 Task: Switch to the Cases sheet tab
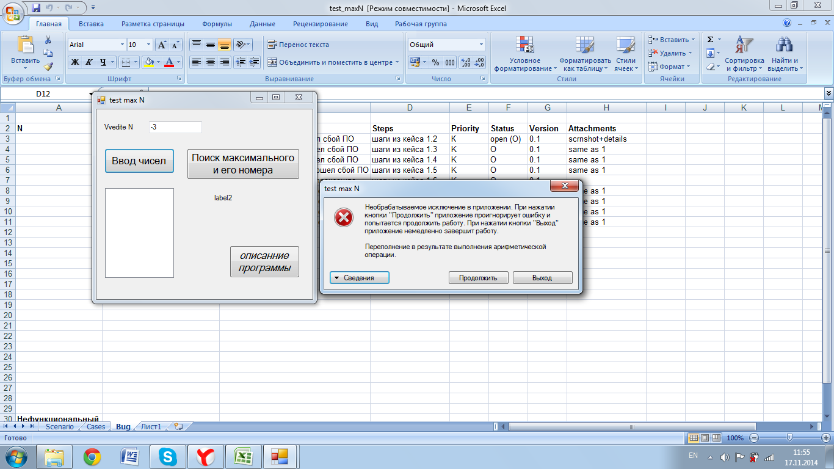[x=95, y=426]
